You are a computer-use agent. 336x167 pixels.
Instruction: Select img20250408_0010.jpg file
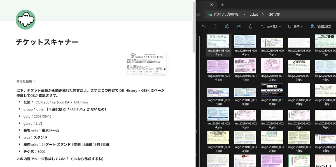pyautogui.click(x=218, y=69)
